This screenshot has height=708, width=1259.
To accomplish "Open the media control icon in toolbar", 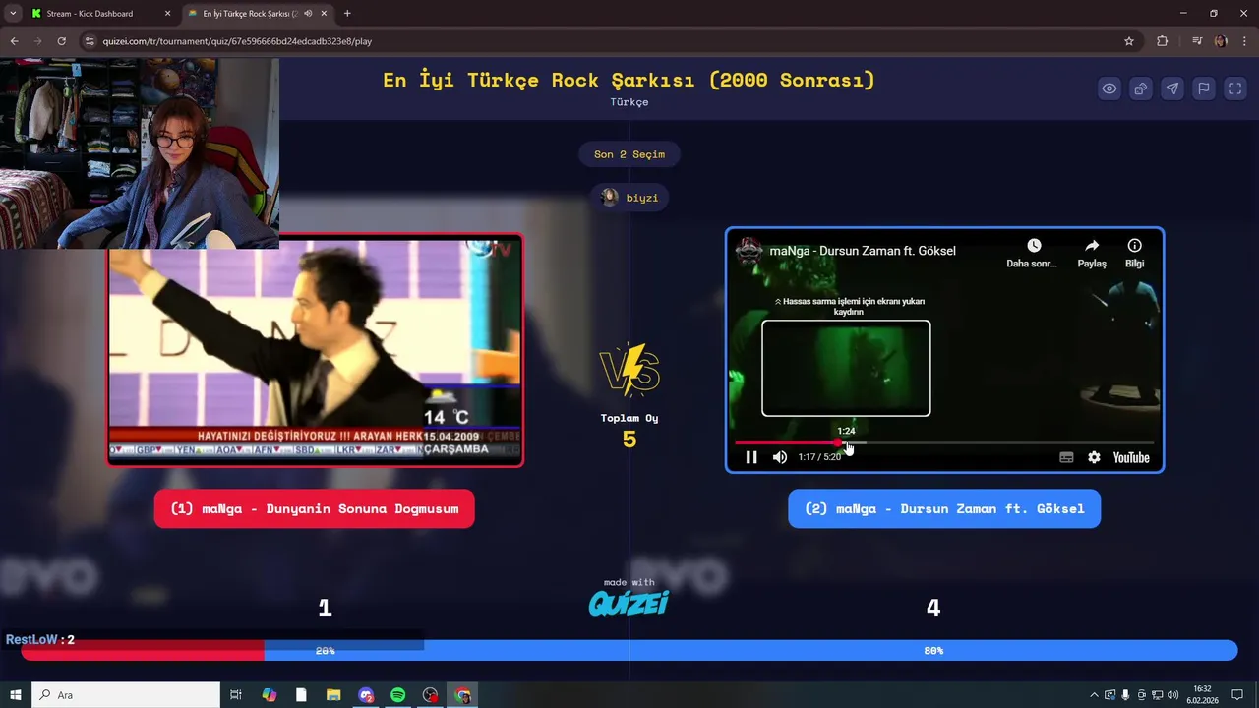I will [1197, 41].
